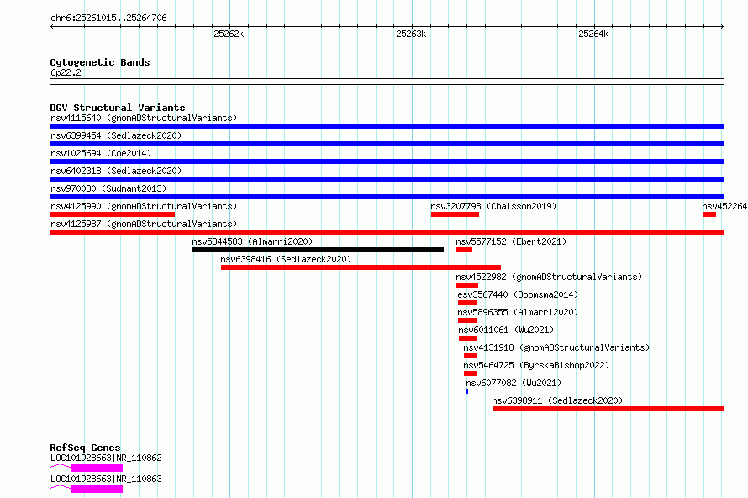Open nsv4125990 gnomAD variant label
Screen dimensions: 748x498
pyautogui.click(x=144, y=206)
